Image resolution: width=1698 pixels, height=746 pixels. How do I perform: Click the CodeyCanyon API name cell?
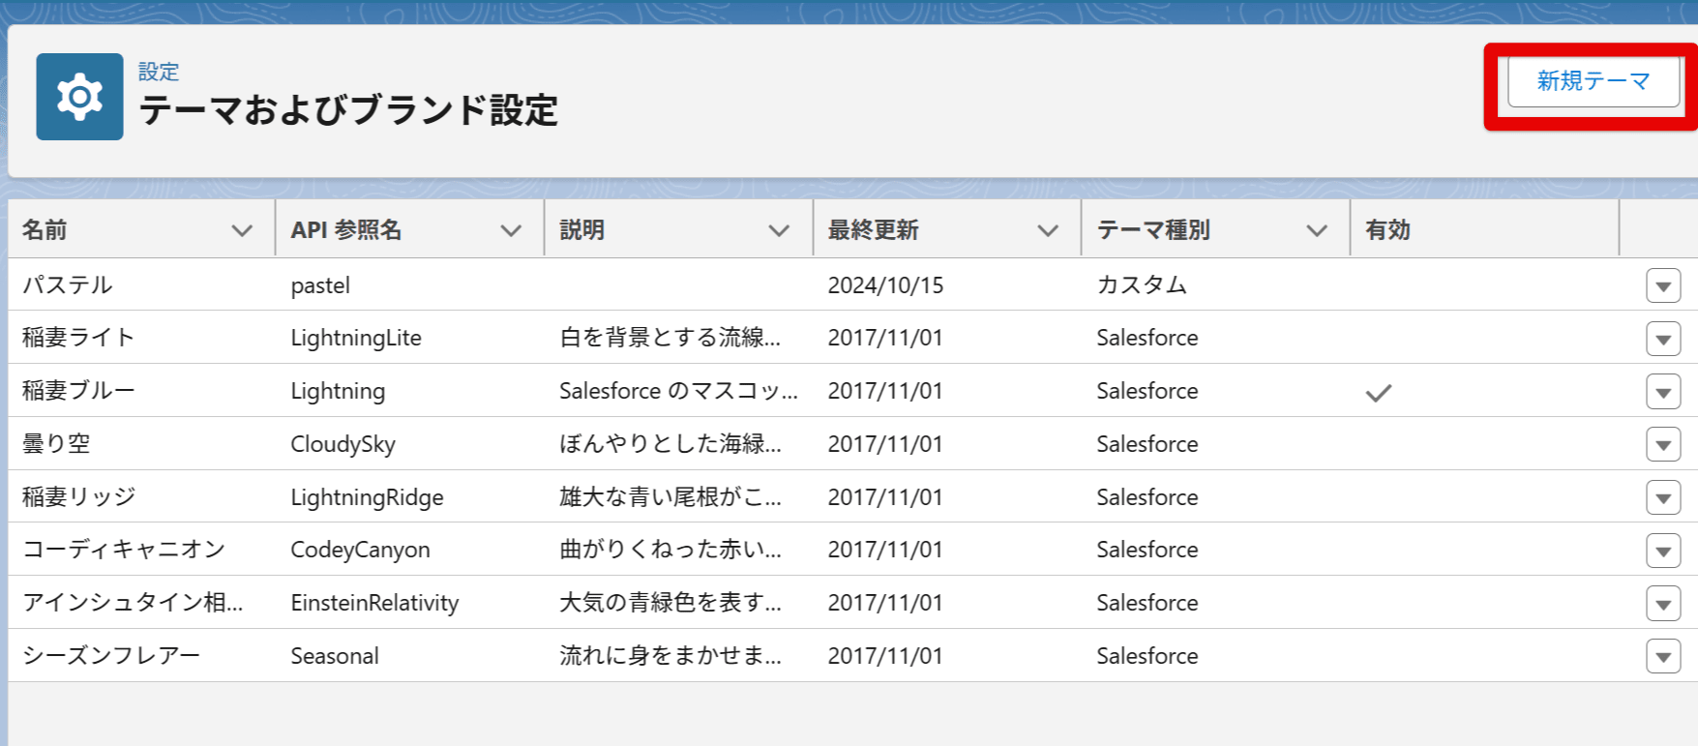click(361, 550)
